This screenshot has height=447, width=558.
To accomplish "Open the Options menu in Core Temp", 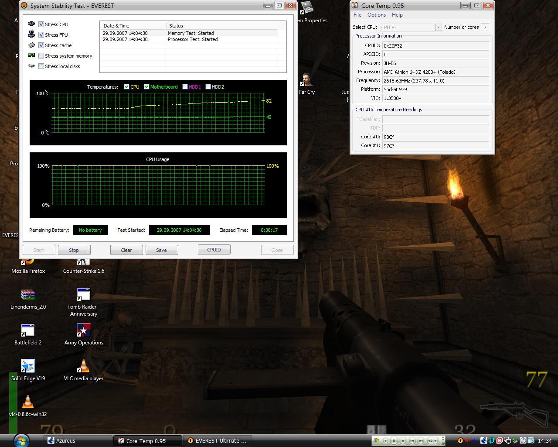I will point(377,15).
